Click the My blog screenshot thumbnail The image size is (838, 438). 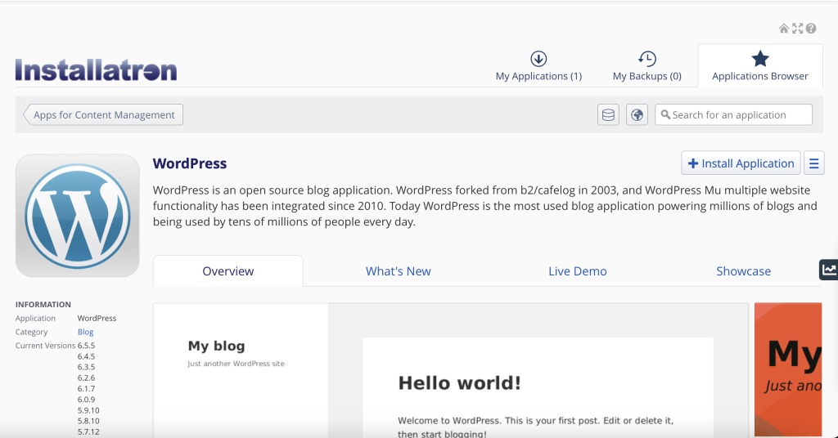tap(451, 370)
